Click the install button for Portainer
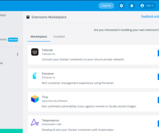Viewport: 159px width, 133px height. (x=158, y=77)
